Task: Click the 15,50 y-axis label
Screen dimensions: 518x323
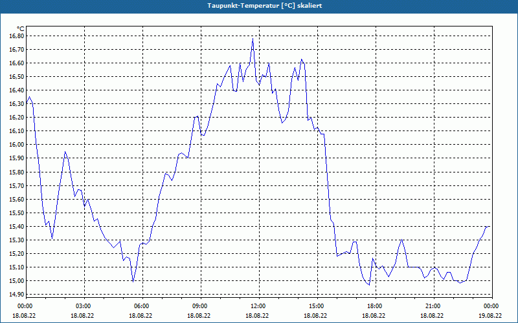Action: [17, 213]
